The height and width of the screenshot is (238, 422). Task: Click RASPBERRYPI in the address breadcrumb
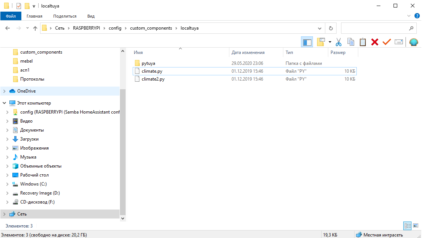tap(87, 28)
